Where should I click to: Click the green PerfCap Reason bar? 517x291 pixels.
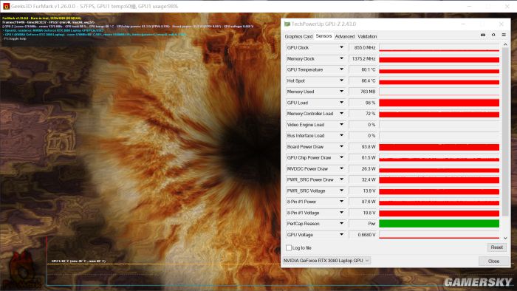[439, 224]
